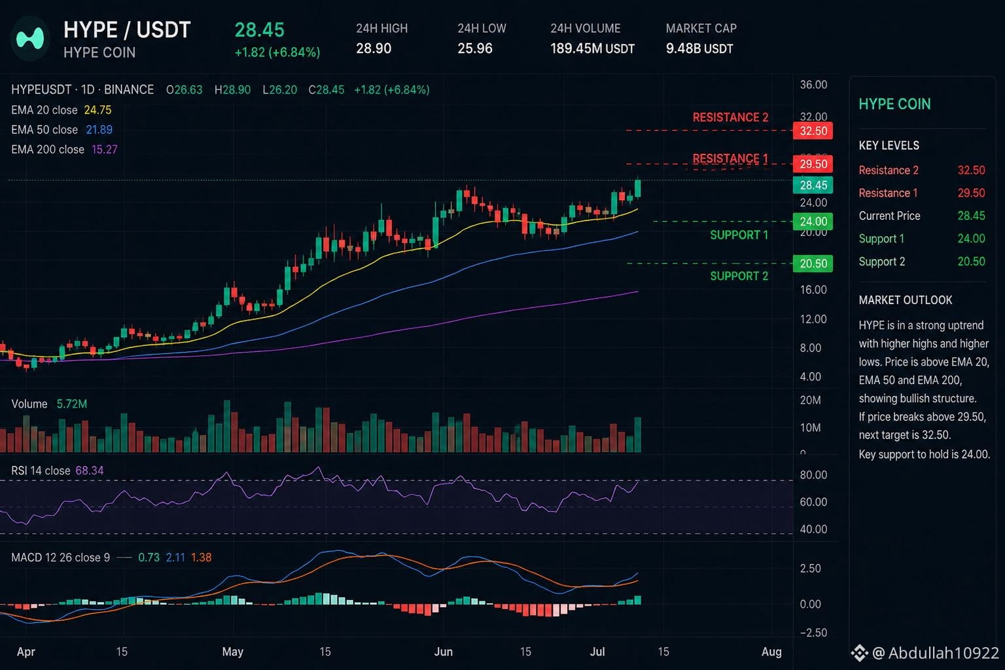Image resolution: width=1005 pixels, height=670 pixels.
Task: Click the MARKET OUTLOOK heading
Action: pos(906,300)
